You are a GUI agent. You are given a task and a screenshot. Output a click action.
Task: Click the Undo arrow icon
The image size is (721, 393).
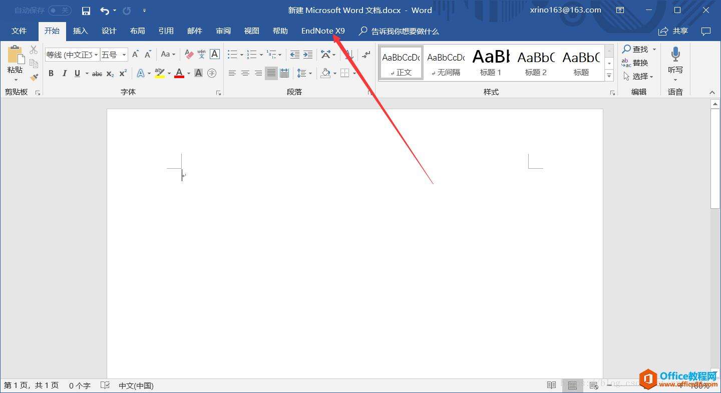click(105, 11)
